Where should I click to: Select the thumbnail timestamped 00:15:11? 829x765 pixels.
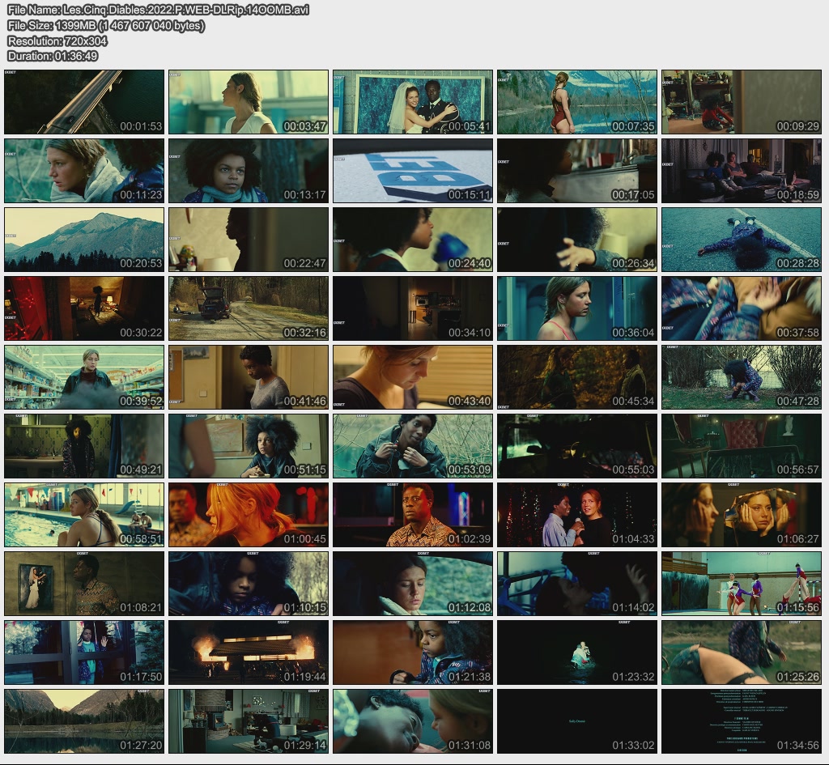pos(412,171)
